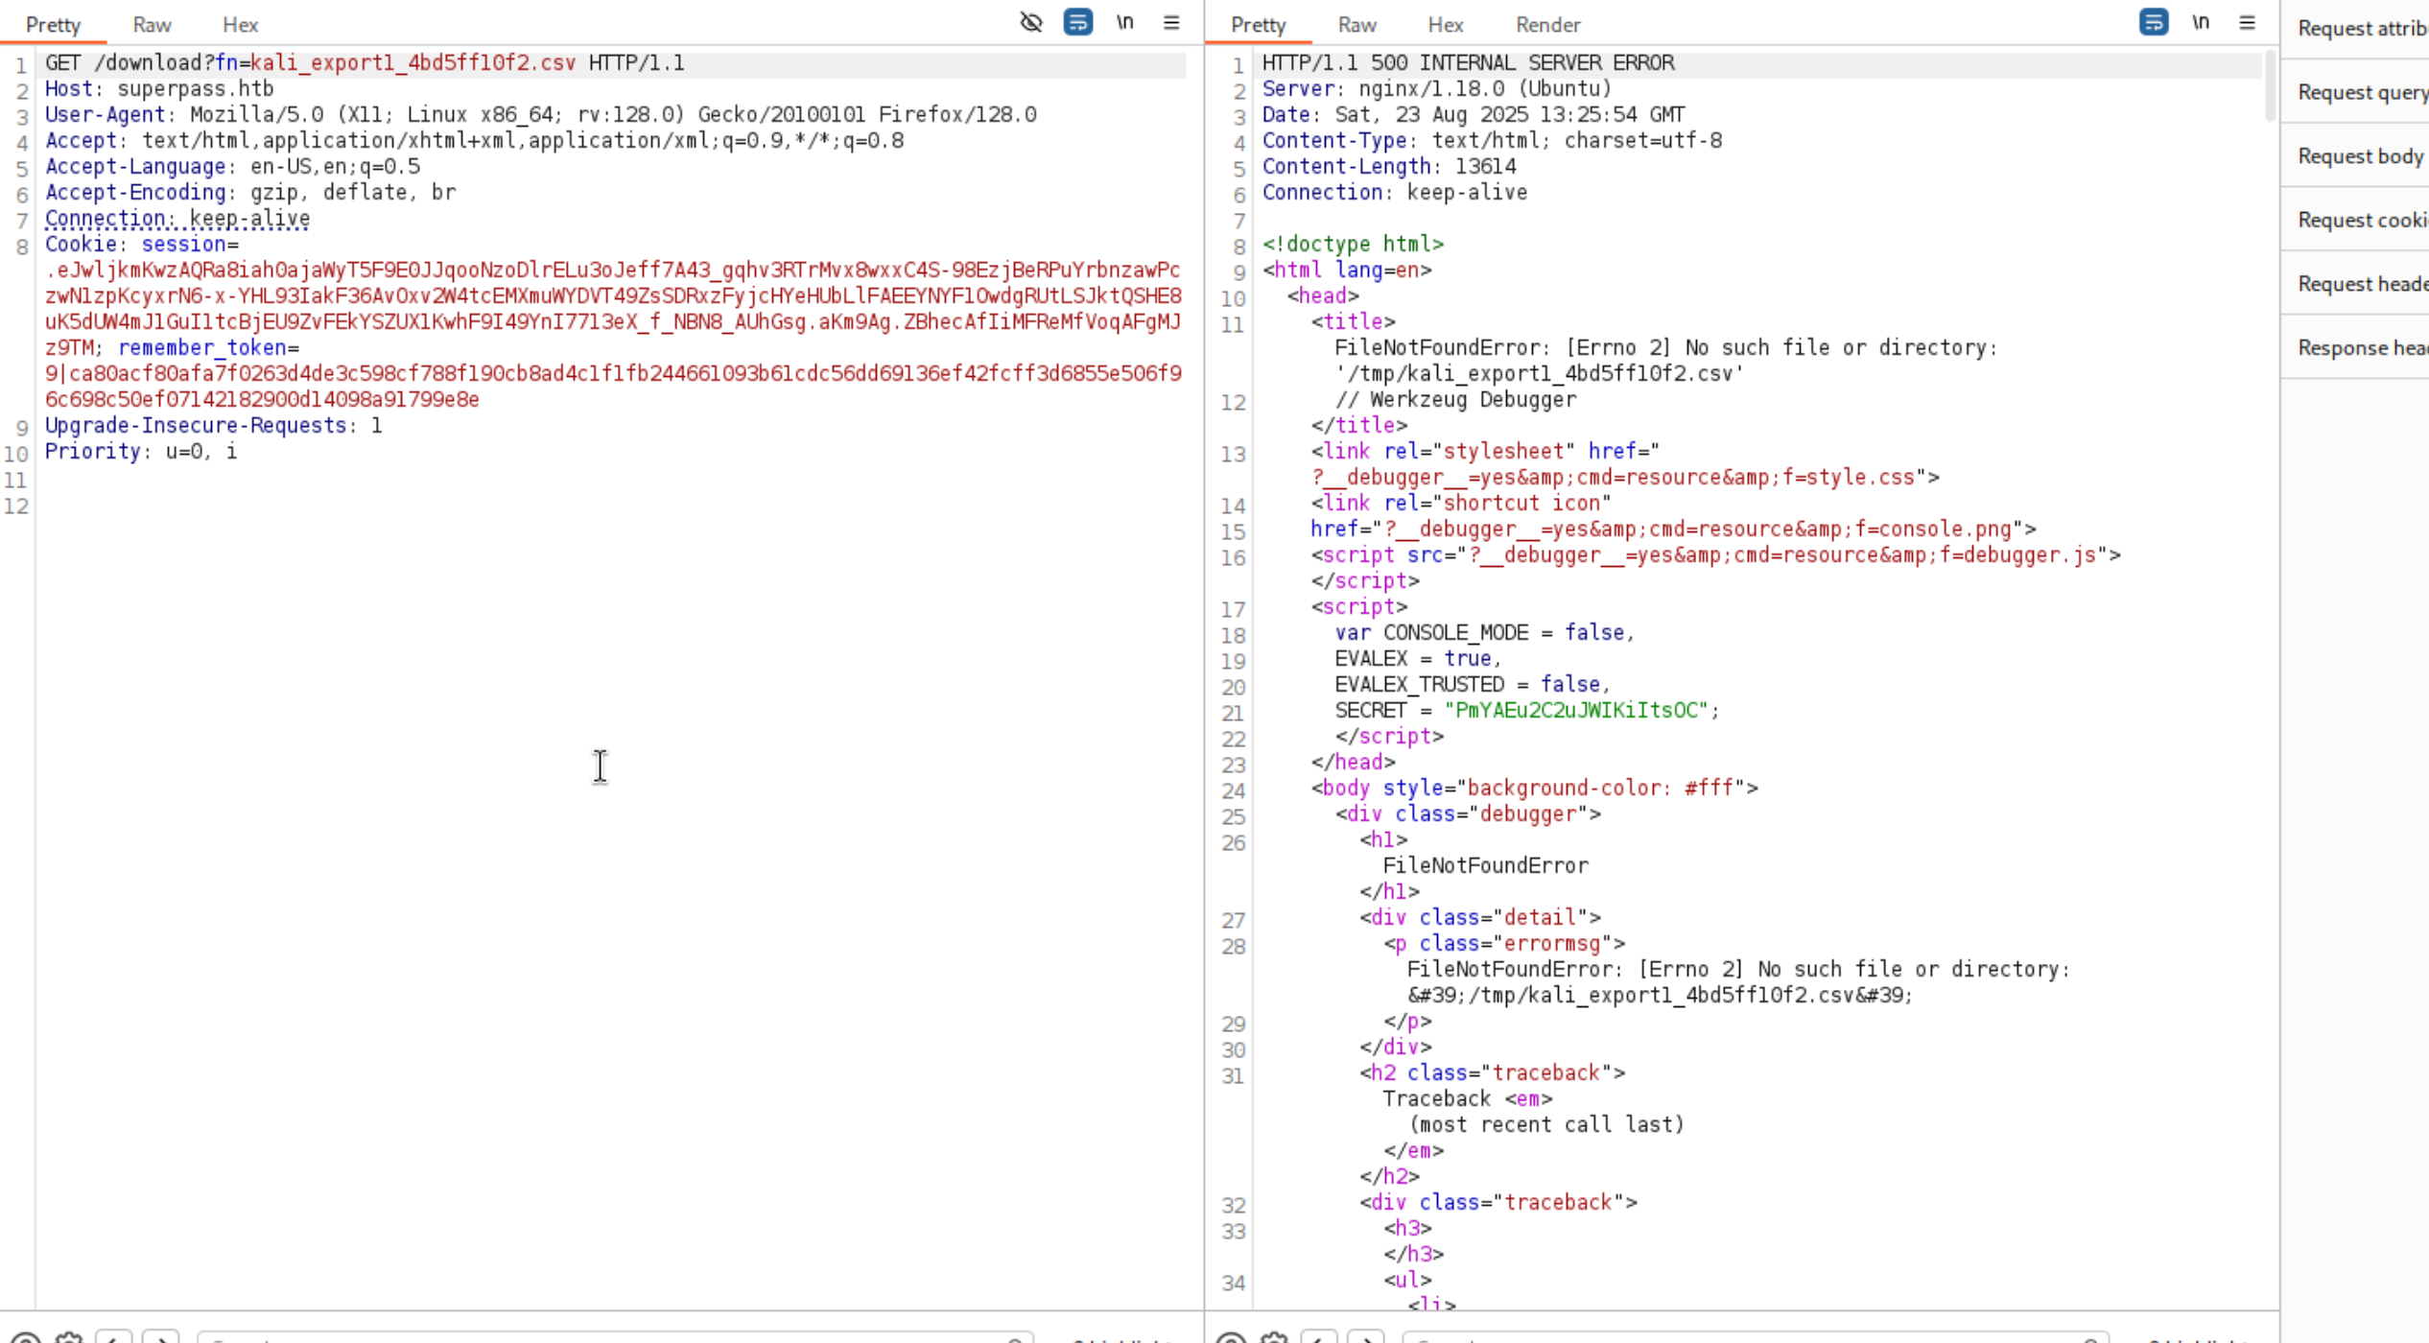Toggle word wrap icon in response viewer
The height and width of the screenshot is (1343, 2429).
(2154, 22)
